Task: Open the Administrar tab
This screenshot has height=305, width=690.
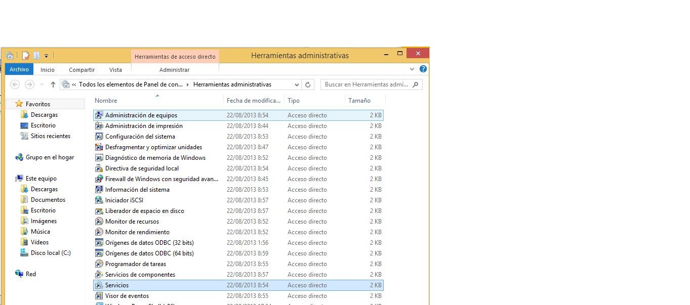Action: pos(174,70)
